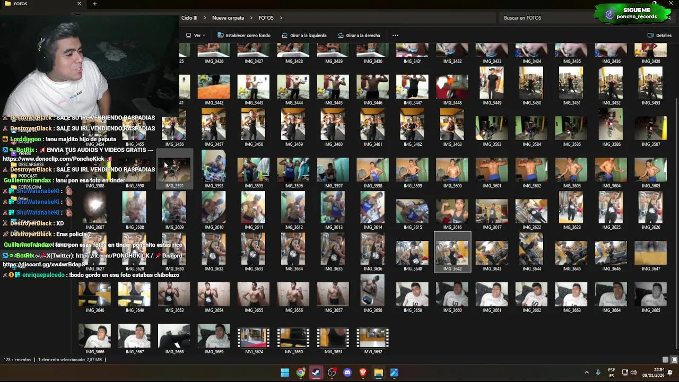Click status text 128 elementos
This screenshot has height=382, width=679.
18,360
